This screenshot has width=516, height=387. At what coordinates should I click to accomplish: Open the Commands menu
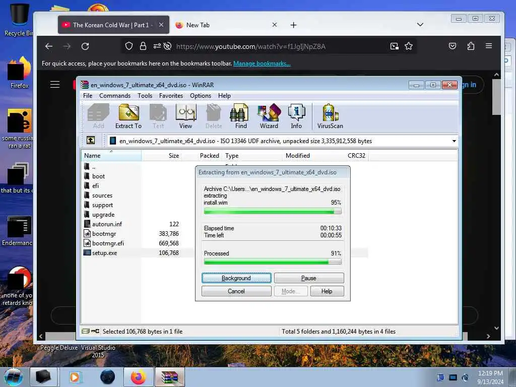tap(115, 96)
